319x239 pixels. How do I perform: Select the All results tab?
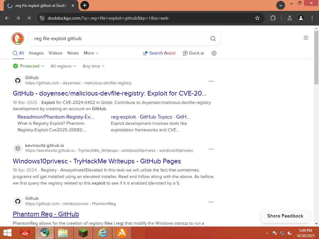point(18,53)
